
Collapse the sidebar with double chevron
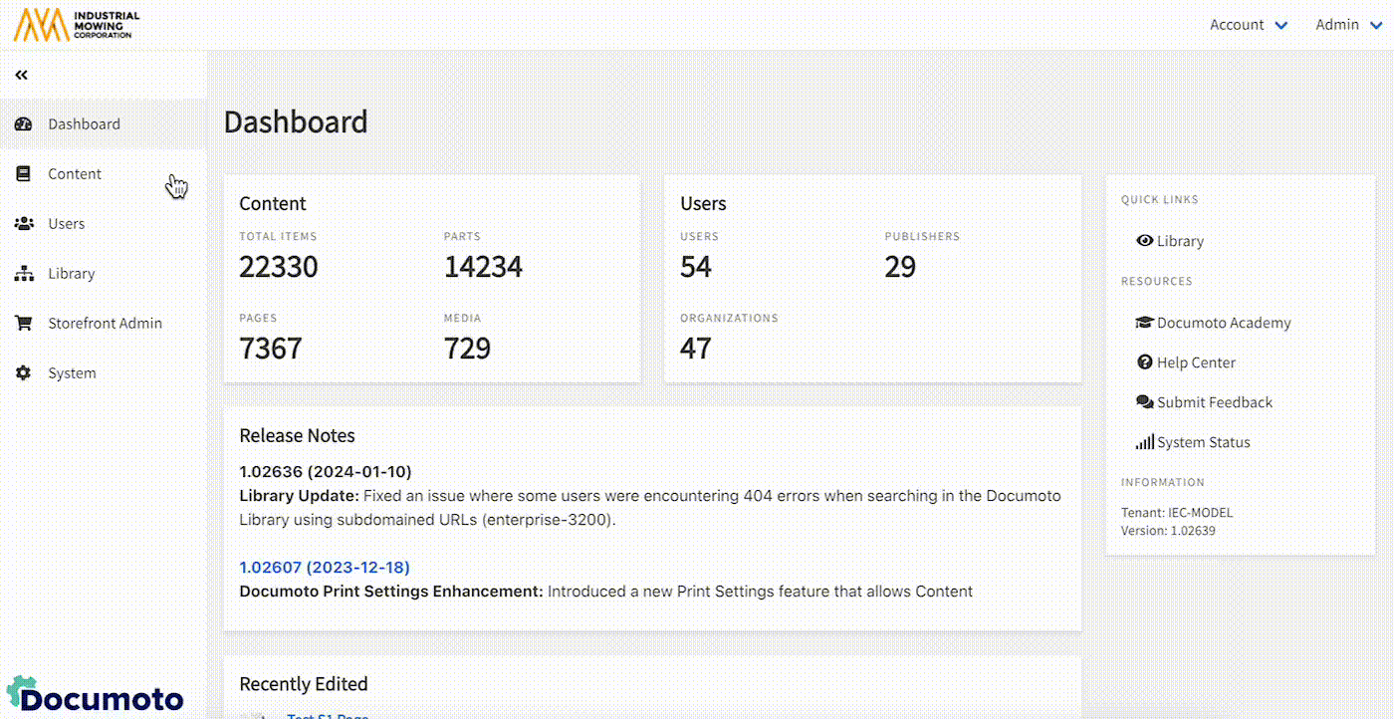21,75
